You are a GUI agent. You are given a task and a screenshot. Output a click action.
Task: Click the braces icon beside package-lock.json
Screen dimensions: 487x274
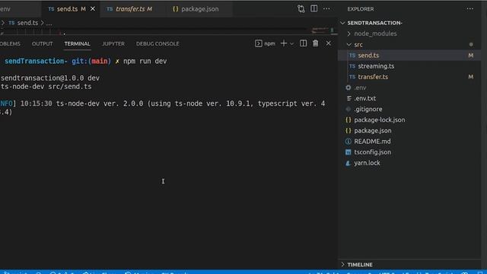coord(349,120)
